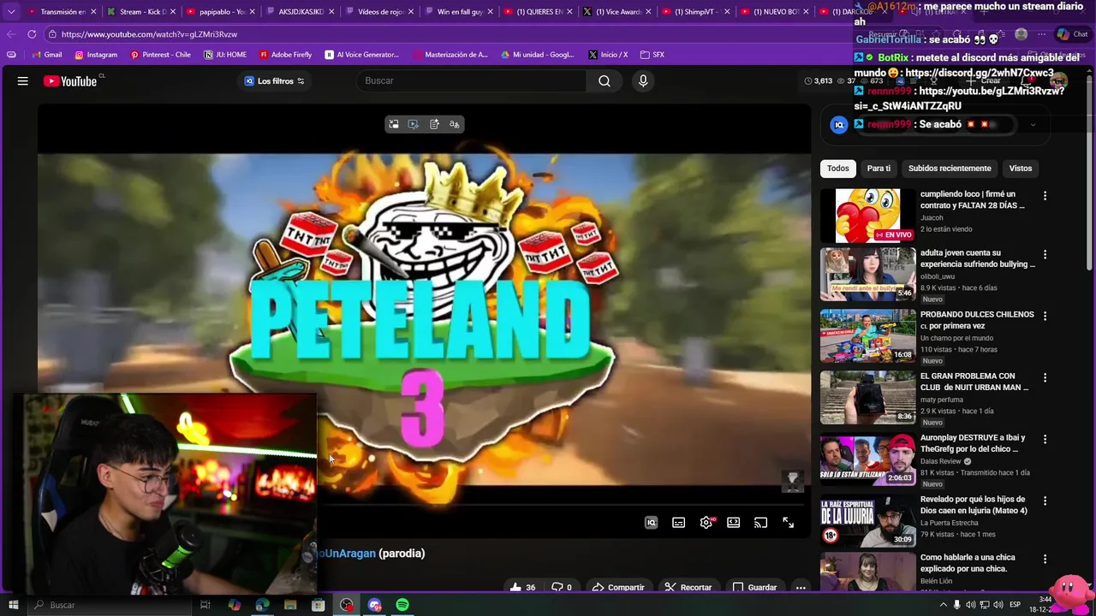Open 'Auronplay DESTRUYE a Ibai' video title
1096x616 pixels.
[973, 443]
